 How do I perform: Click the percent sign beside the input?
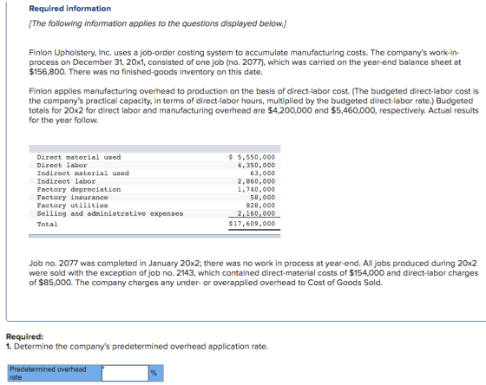pyautogui.click(x=154, y=373)
